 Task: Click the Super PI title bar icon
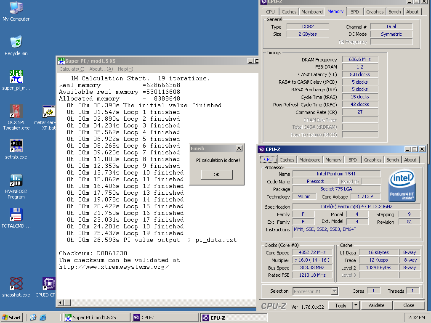(61, 61)
